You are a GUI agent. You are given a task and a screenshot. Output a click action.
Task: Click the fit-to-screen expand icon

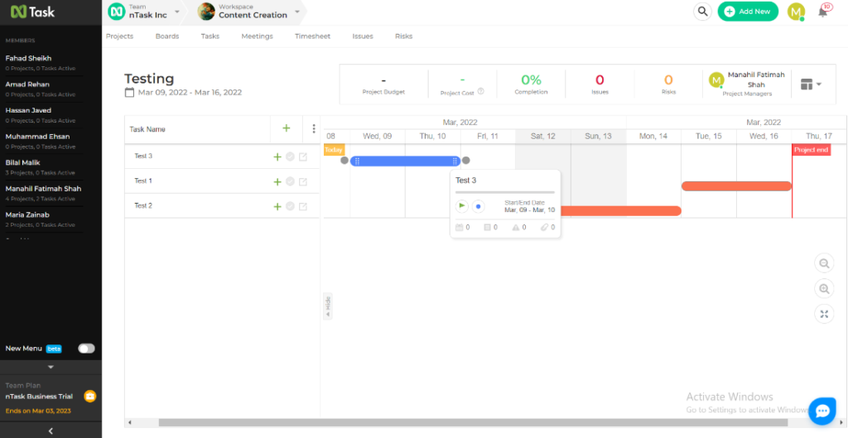tap(824, 314)
